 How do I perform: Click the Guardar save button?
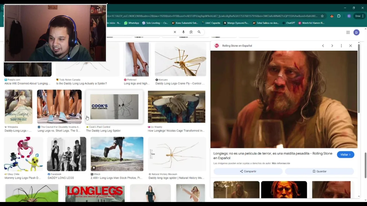click(319, 171)
